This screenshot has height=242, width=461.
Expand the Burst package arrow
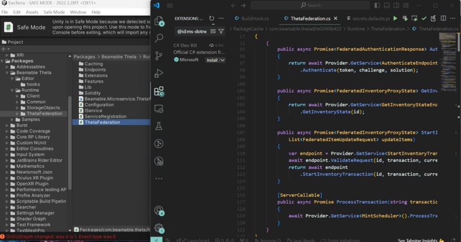(7, 125)
